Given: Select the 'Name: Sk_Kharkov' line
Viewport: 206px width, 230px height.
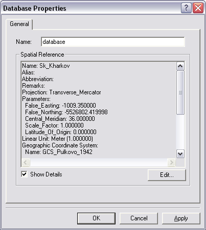Looking at the screenshot, I should point(46,66).
